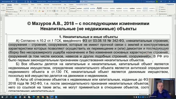Viewport: 176px width, 99px height.
Task: Toggle Subscript formatting
Action: tap(31, 11)
